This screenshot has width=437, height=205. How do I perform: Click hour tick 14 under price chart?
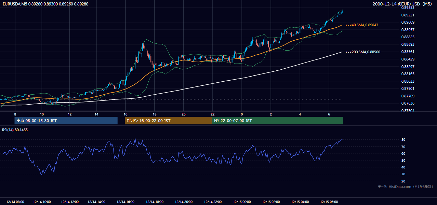(x=96, y=114)
